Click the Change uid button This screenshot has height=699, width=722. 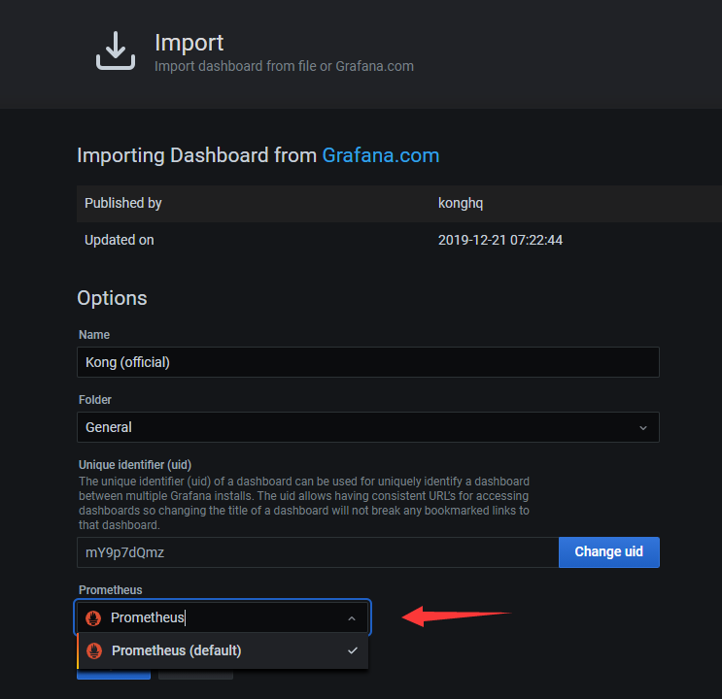coord(608,551)
